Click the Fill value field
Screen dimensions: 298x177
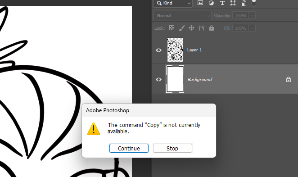tap(240, 28)
